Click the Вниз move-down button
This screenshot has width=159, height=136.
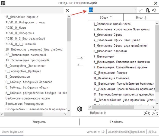(x=141, y=18)
